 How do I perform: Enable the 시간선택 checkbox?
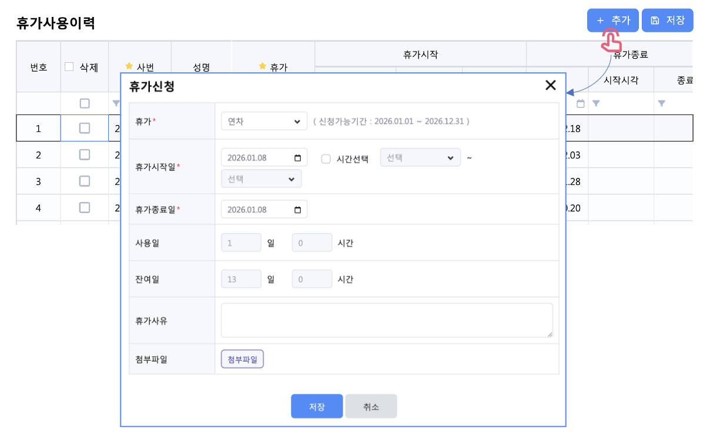326,158
